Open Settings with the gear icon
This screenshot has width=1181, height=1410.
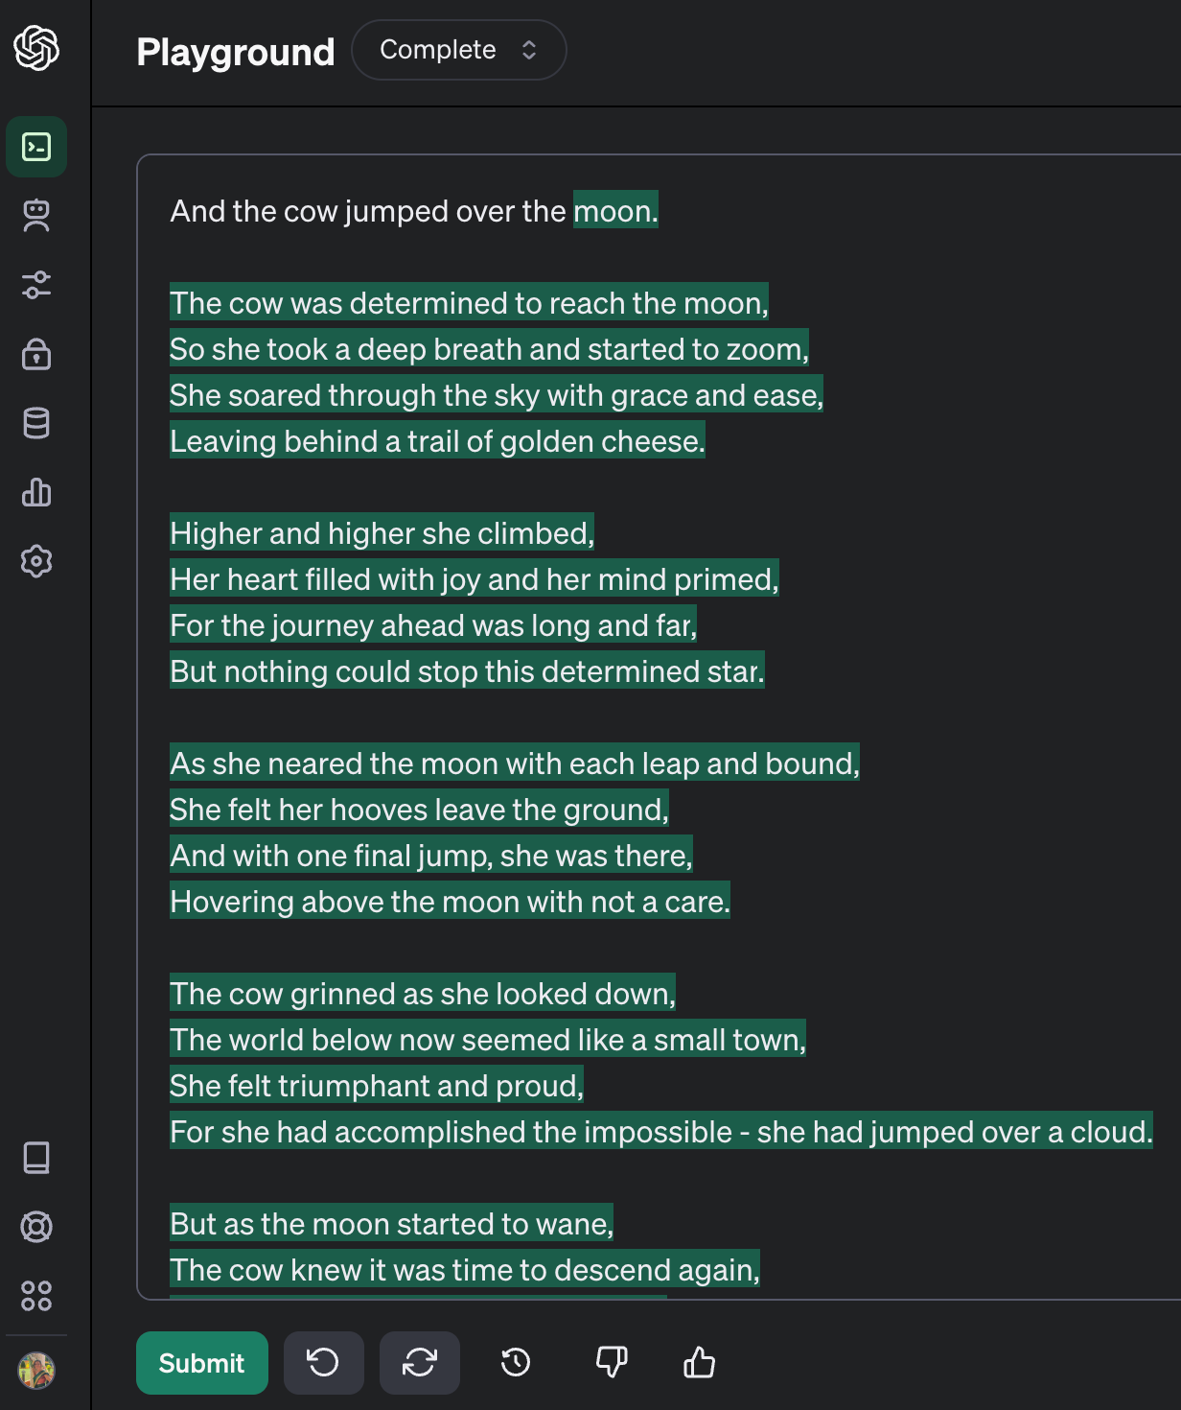36,563
